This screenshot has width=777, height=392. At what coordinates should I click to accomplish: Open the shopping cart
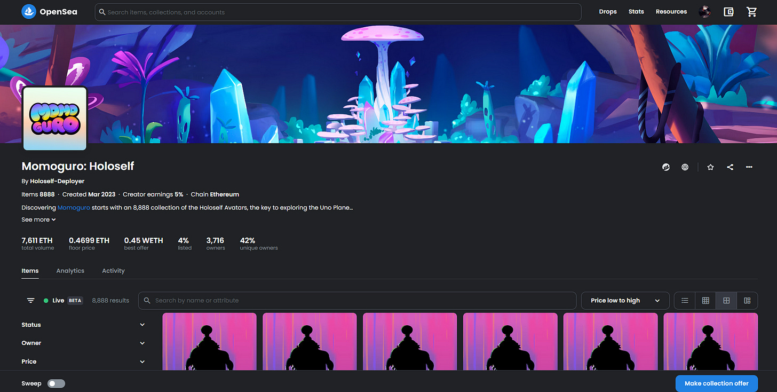pyautogui.click(x=752, y=12)
